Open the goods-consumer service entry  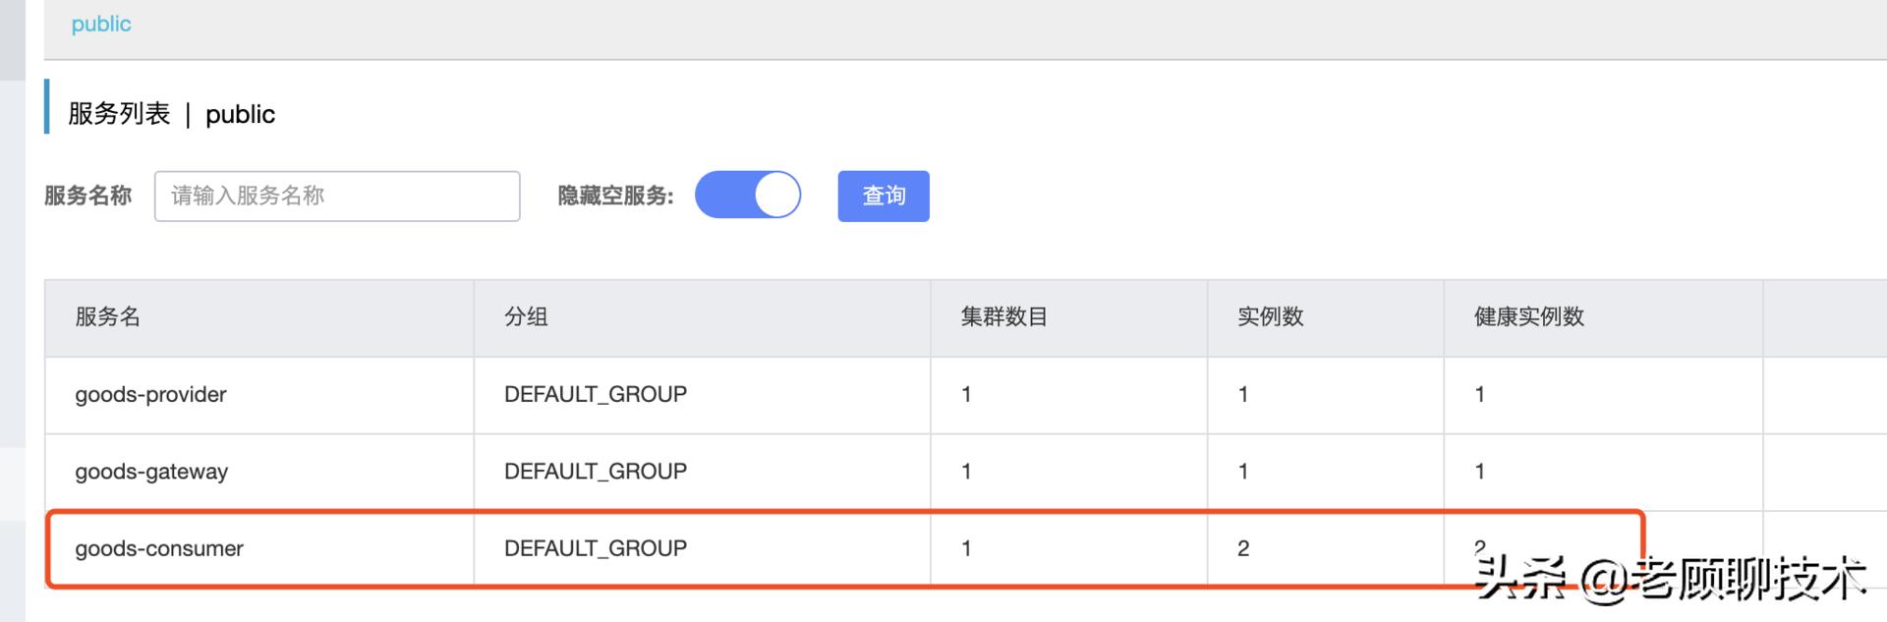(159, 548)
